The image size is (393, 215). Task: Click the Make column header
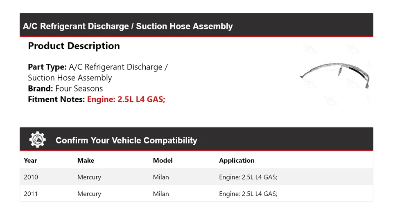86,161
